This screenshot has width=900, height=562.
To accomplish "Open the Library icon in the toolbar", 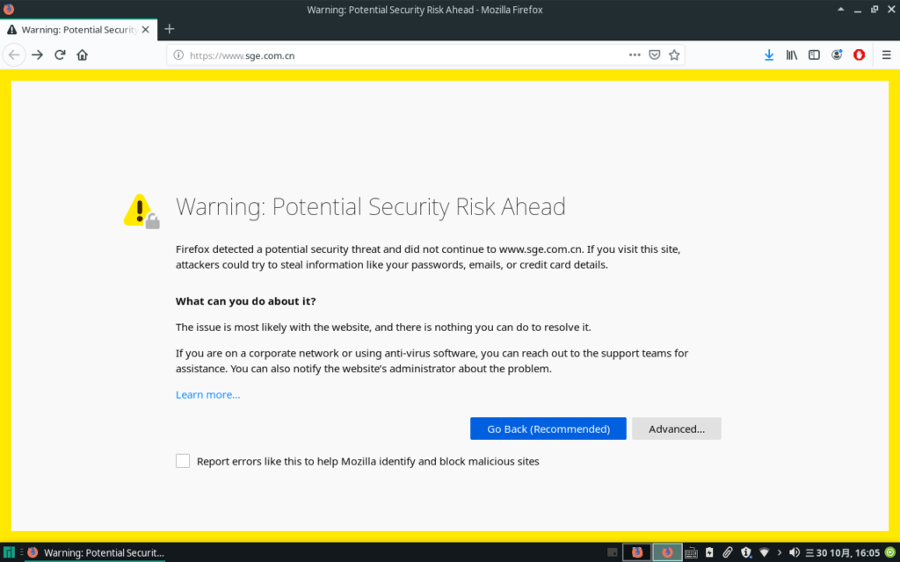I will click(791, 54).
